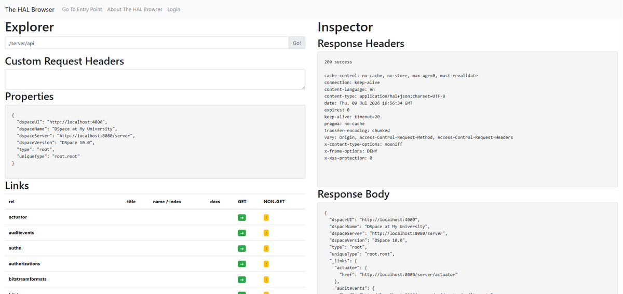Open NON-GET request for actuator row
Image resolution: width=623 pixels, height=294 pixels.
pyautogui.click(x=266, y=217)
